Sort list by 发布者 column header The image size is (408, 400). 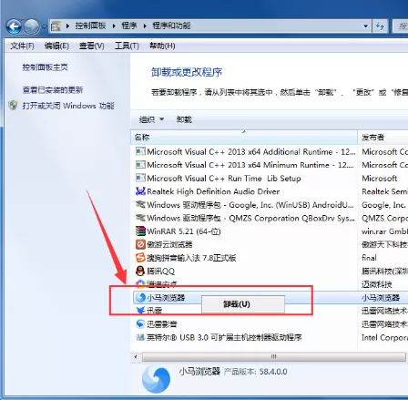pyautogui.click(x=383, y=138)
